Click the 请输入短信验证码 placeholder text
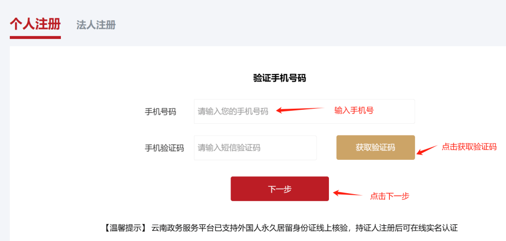This screenshot has height=241, width=506. [229, 148]
